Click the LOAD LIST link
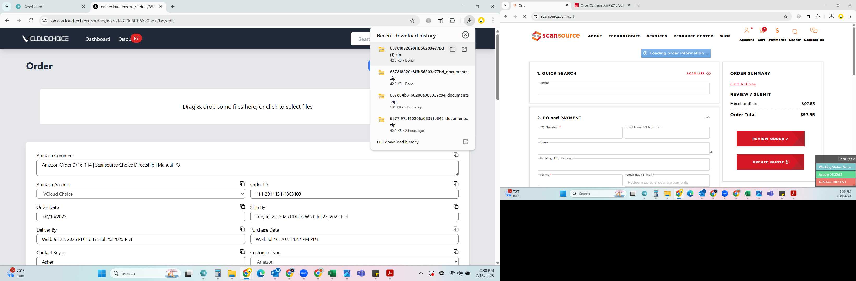856x281 pixels. click(x=696, y=73)
